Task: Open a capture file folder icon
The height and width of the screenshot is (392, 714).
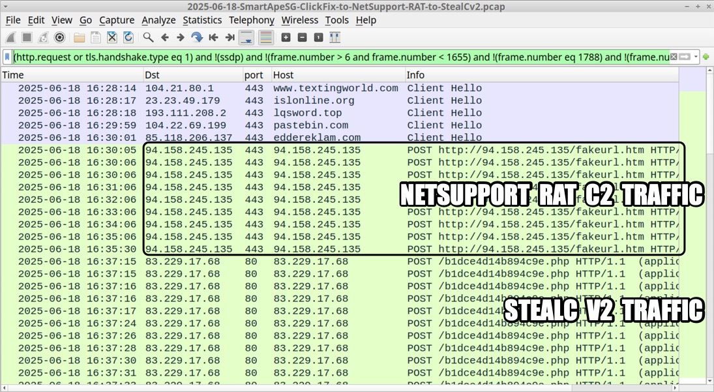Action: pyautogui.click(x=80, y=38)
